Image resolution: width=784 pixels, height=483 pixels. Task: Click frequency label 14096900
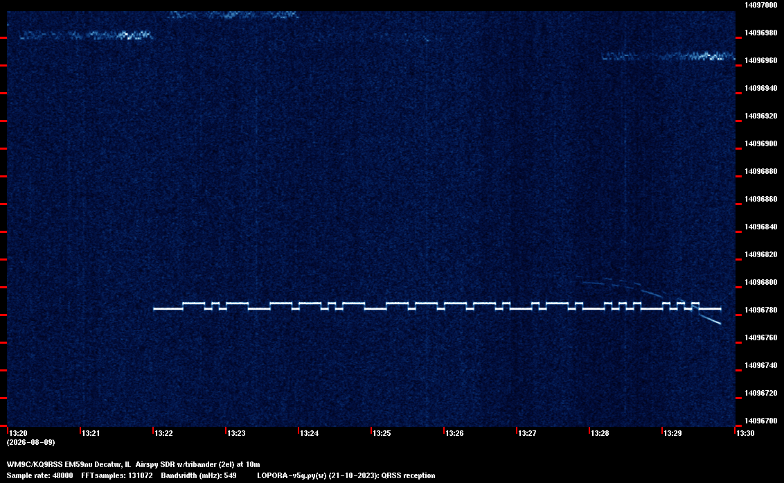(761, 144)
